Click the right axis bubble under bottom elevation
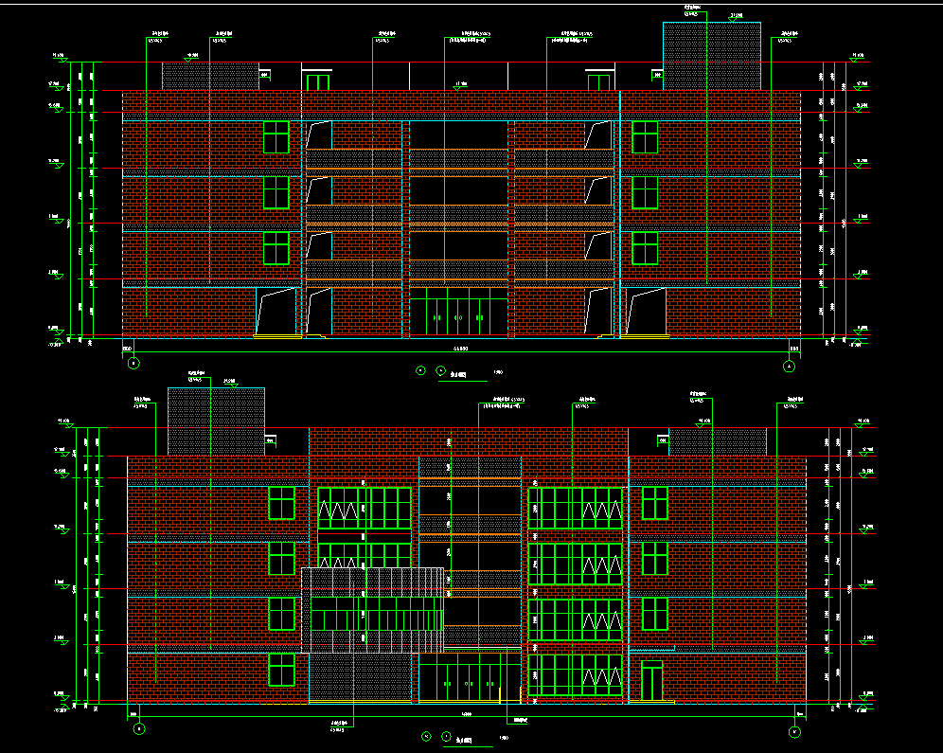943x753 pixels. [x=793, y=731]
